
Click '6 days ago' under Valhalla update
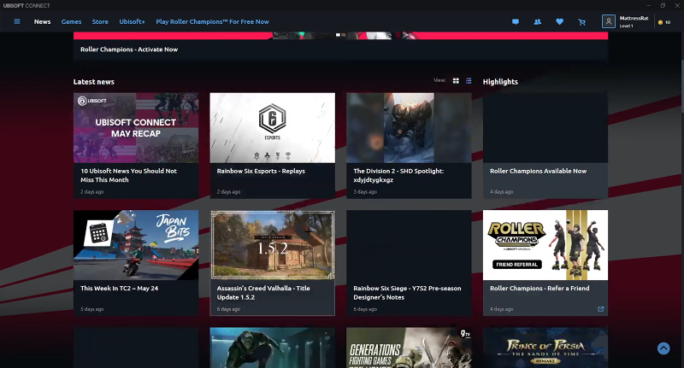[228, 309]
